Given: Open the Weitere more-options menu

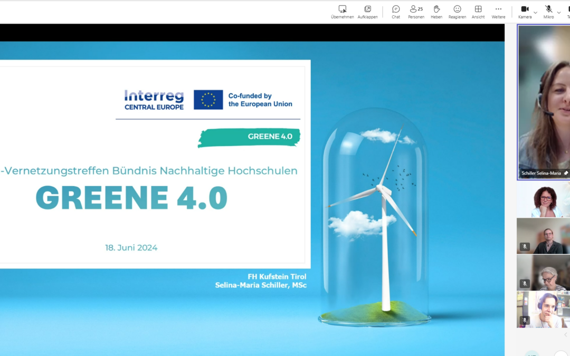Looking at the screenshot, I should click(x=498, y=9).
